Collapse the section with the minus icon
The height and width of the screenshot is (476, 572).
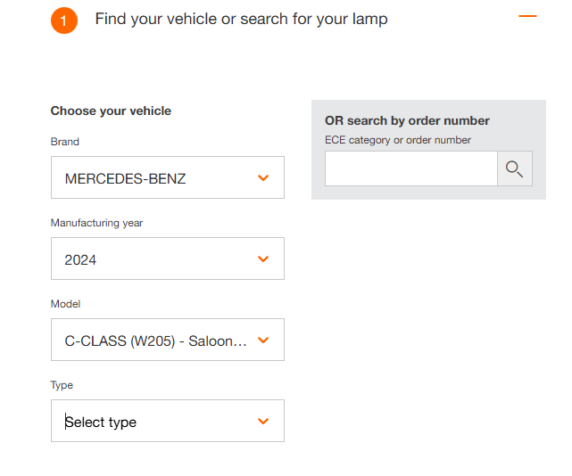point(527,17)
